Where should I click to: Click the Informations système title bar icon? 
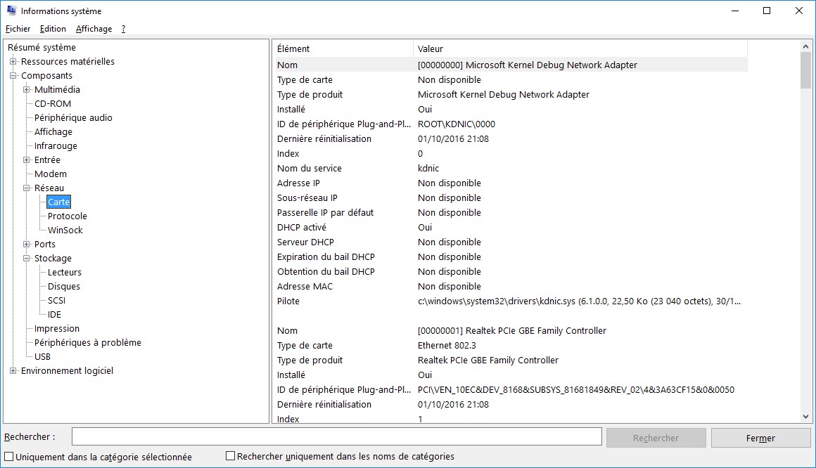[x=11, y=11]
